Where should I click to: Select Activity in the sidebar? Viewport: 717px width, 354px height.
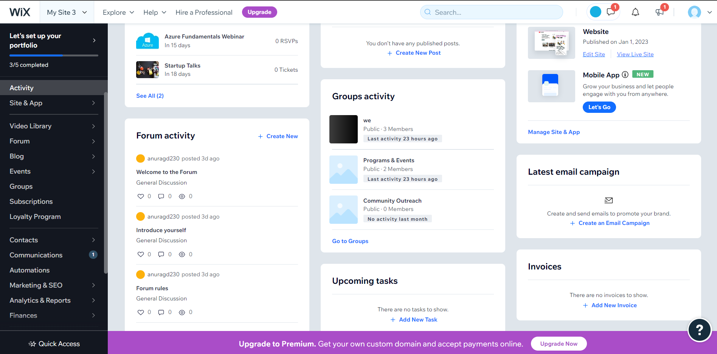pyautogui.click(x=54, y=88)
